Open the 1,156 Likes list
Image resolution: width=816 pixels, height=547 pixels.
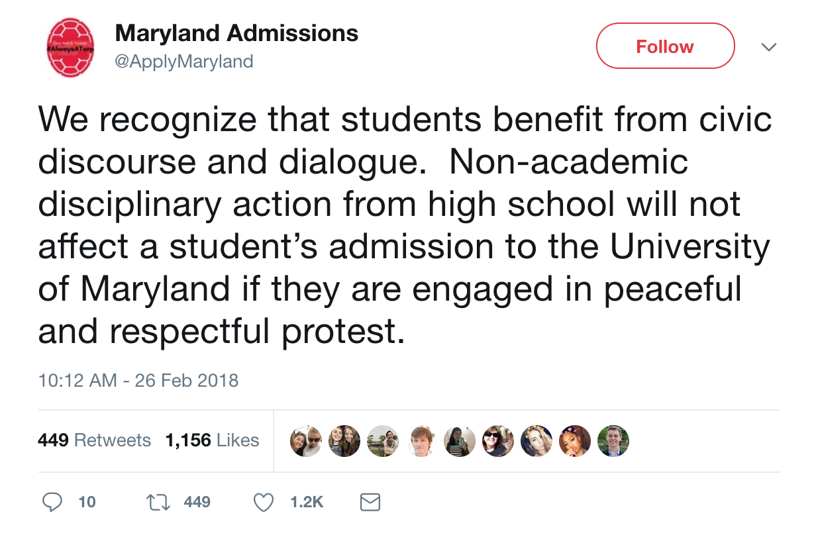212,440
